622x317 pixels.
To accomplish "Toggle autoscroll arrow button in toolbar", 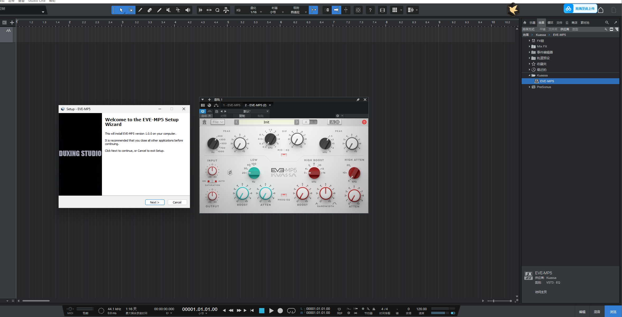I will click(x=336, y=10).
